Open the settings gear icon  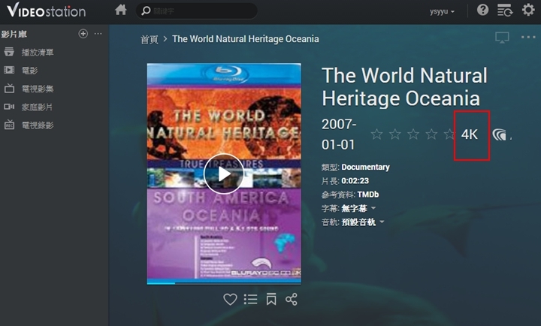coord(528,10)
